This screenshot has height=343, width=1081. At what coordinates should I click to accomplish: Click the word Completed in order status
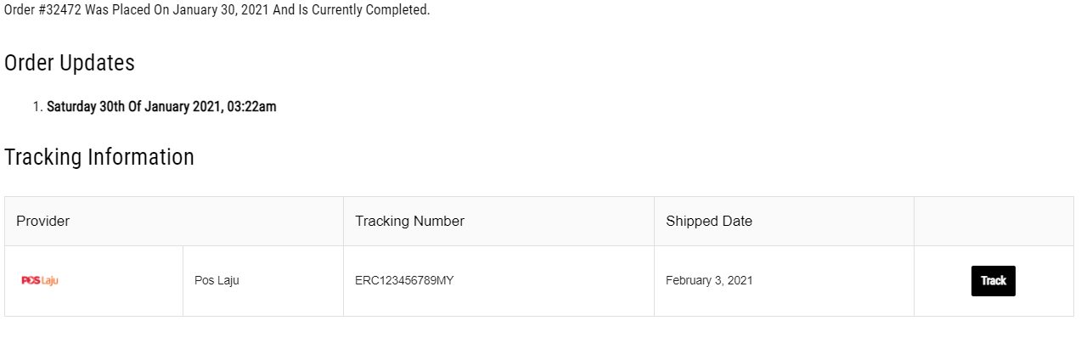pyautogui.click(x=398, y=11)
